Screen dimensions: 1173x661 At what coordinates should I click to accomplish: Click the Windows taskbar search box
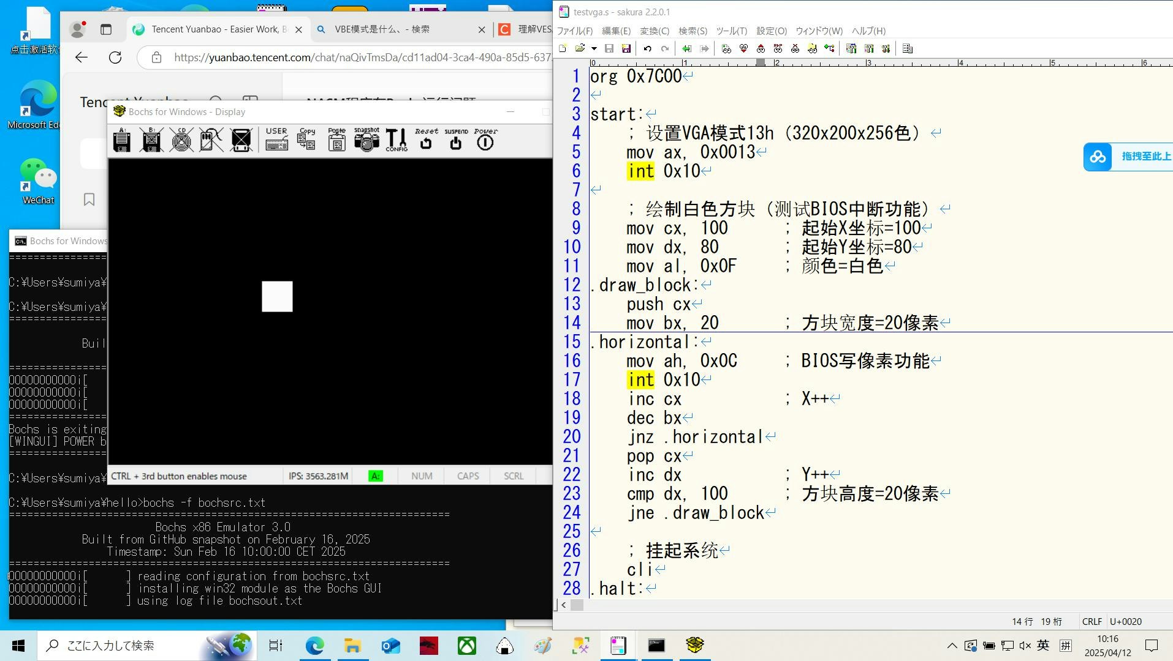pos(147,645)
